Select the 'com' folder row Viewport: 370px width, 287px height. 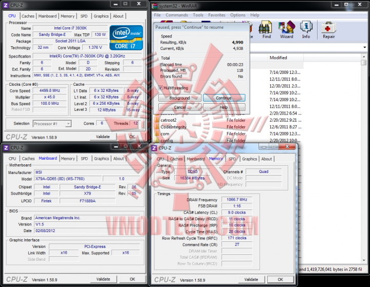click(228, 133)
